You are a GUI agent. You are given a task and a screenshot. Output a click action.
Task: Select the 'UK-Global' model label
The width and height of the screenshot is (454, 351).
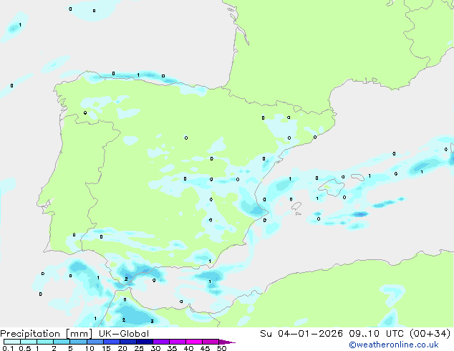coord(124,334)
